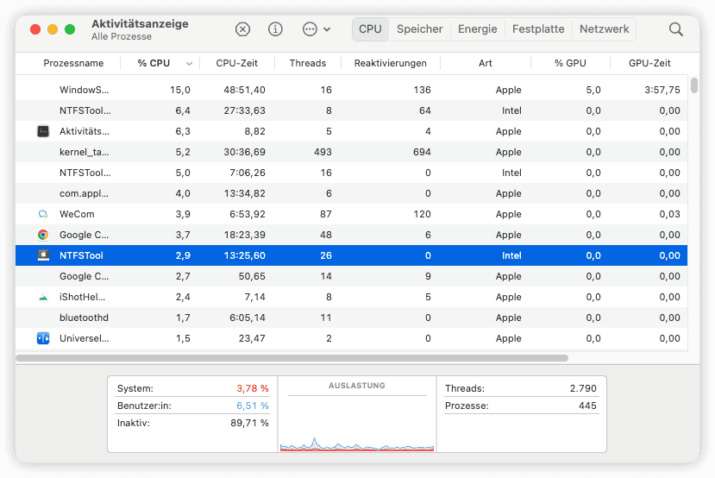Click the stop process (X) toolbar icon
The height and width of the screenshot is (478, 715).
tap(242, 29)
